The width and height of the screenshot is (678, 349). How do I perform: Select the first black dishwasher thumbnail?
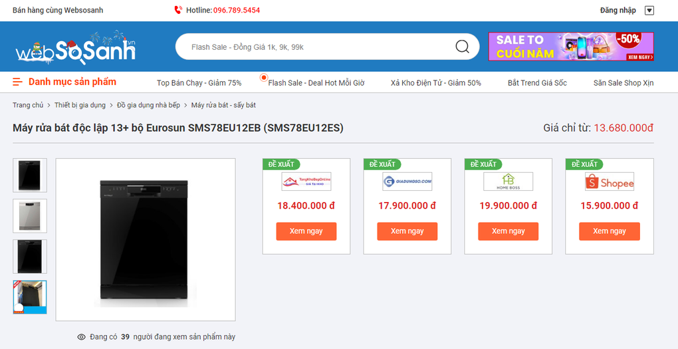pyautogui.click(x=30, y=175)
